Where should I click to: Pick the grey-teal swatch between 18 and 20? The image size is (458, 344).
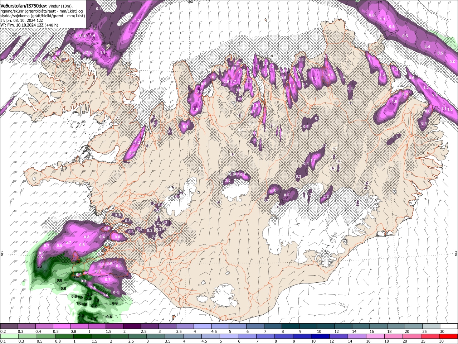[x=396, y=326]
